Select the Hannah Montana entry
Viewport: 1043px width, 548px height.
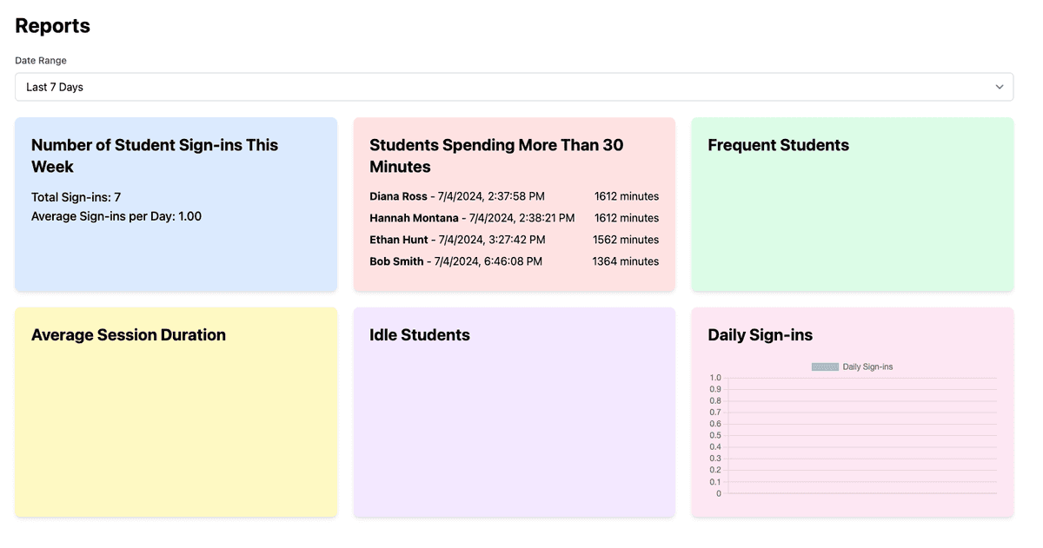point(414,218)
